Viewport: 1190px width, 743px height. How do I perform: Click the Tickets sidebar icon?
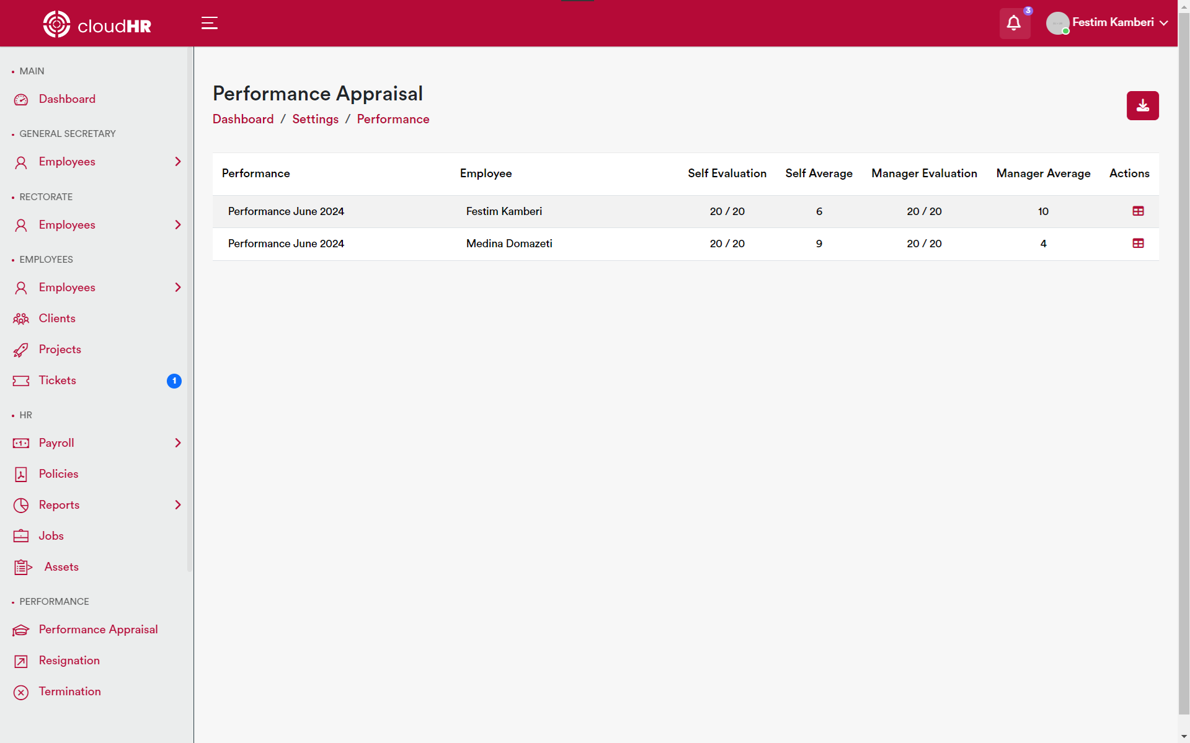click(21, 381)
